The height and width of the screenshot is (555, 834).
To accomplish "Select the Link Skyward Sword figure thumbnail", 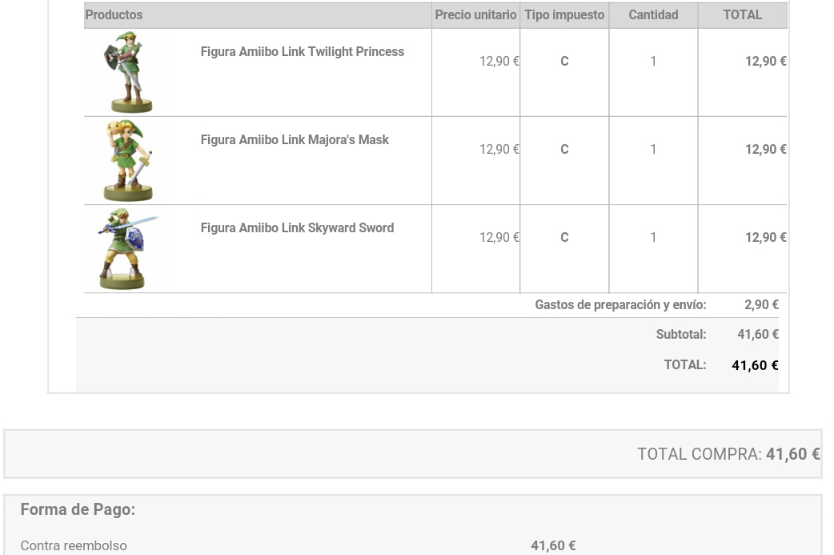I will point(128,248).
